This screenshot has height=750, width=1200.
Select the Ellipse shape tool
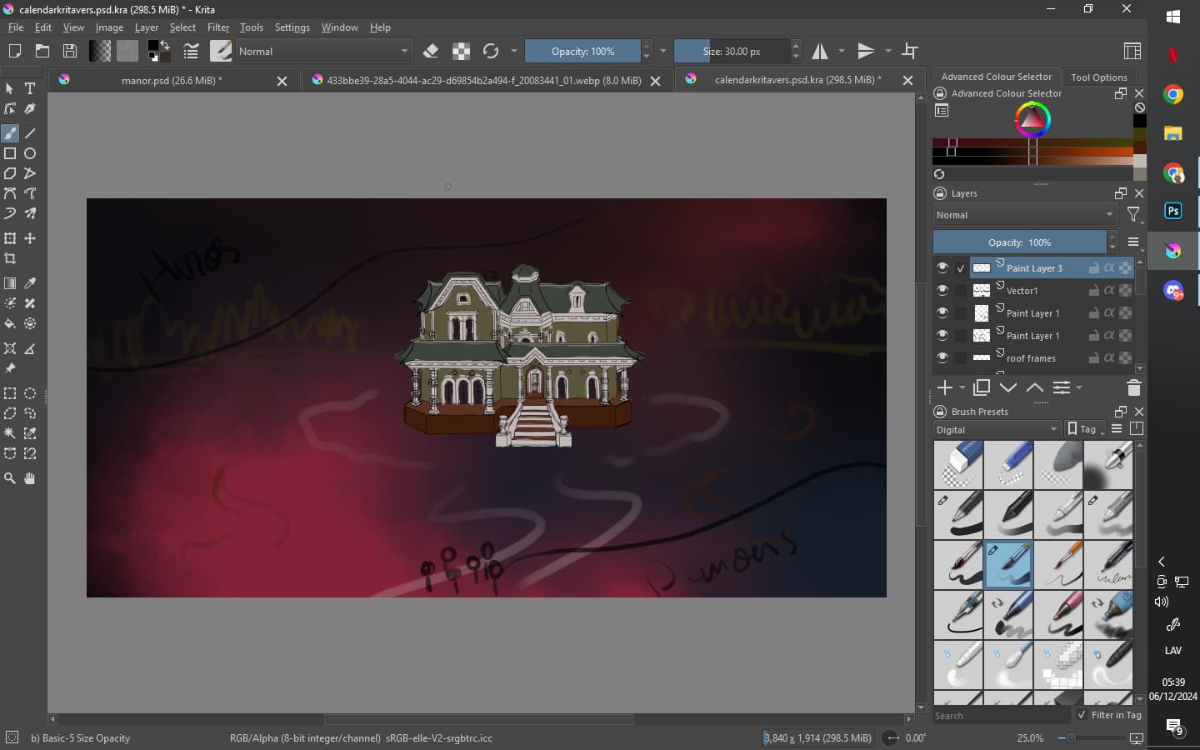coord(30,153)
